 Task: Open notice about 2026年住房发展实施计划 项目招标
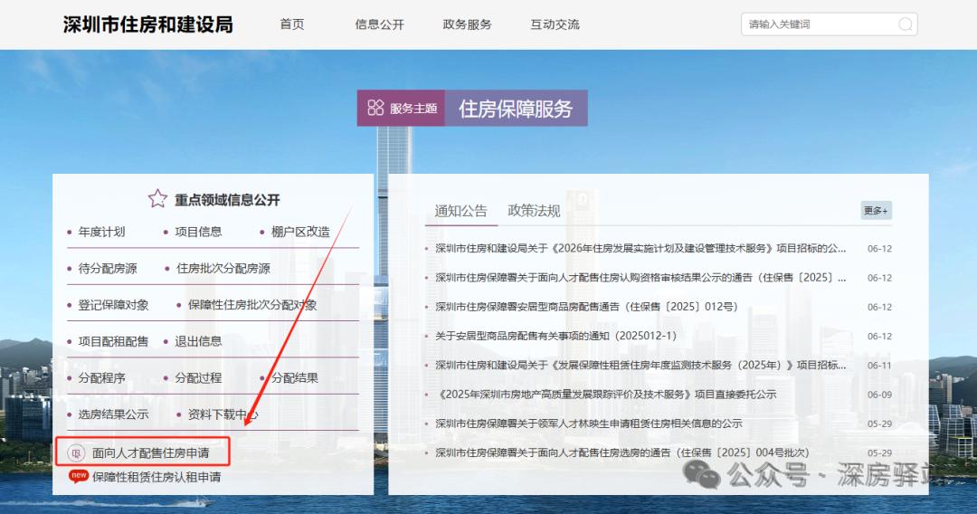point(640,248)
